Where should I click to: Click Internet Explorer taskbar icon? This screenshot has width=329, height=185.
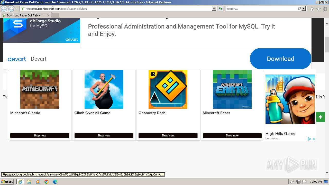20,182
